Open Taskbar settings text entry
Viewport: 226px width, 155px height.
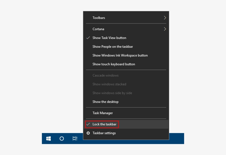(x=104, y=133)
